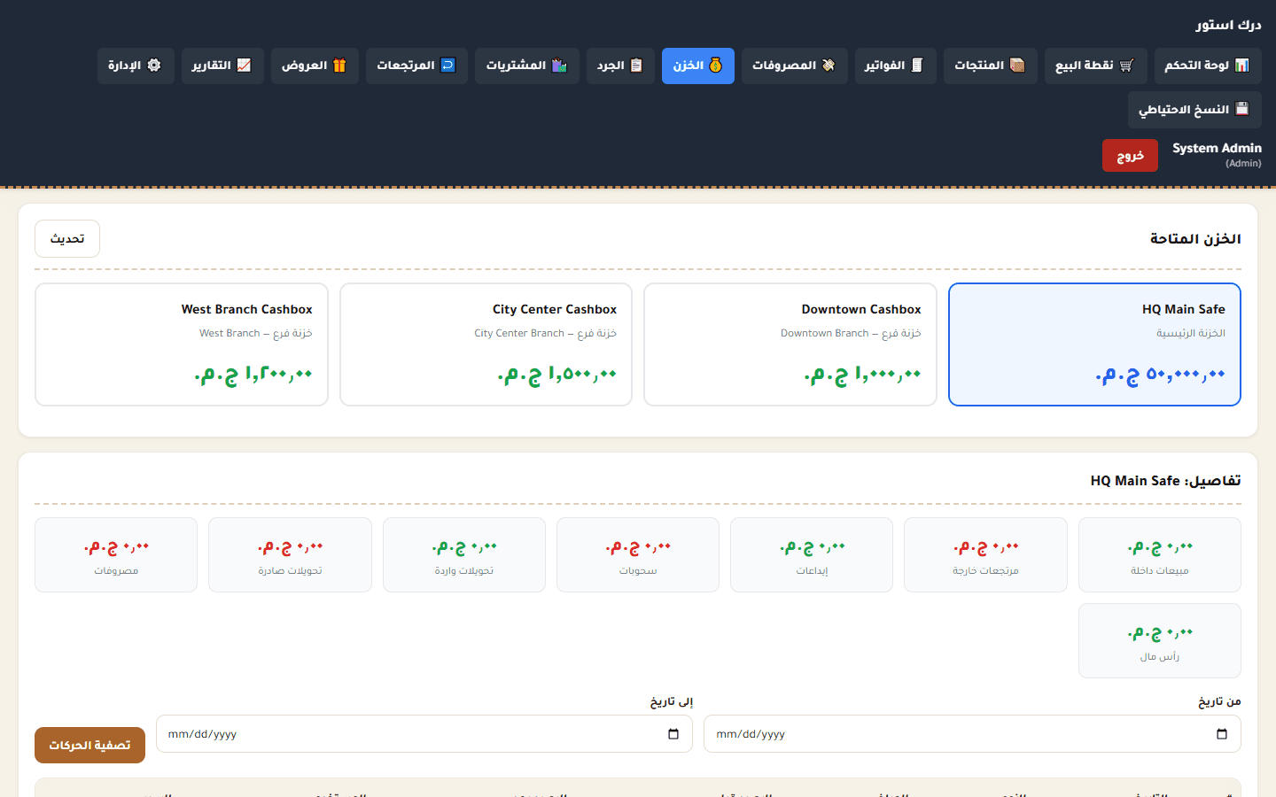Click the floppy disk icon beside النسخ الاحتياطي
This screenshot has height=797, width=1276.
point(1241,109)
